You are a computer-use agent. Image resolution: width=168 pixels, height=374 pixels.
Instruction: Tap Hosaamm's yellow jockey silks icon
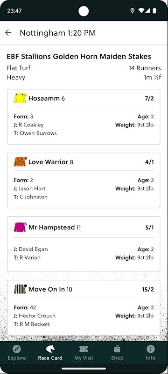[20, 98]
